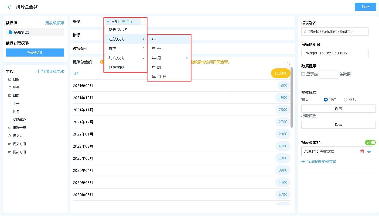Image resolution: width=379 pixels, height=216 pixels.
Task: Click the 报表别名 input field
Action: pos(335,32)
